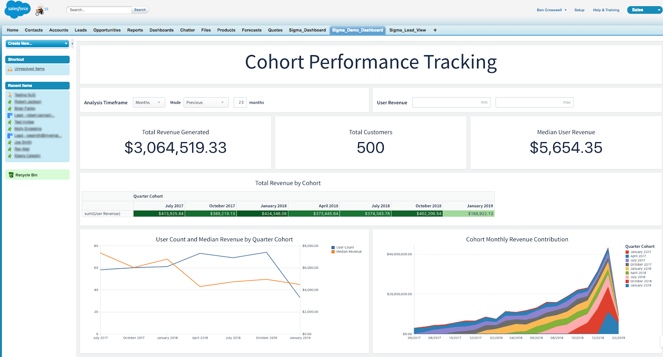The height and width of the screenshot is (357, 663).
Task: Open the Unresolved Items shortcut link
Action: (29, 69)
